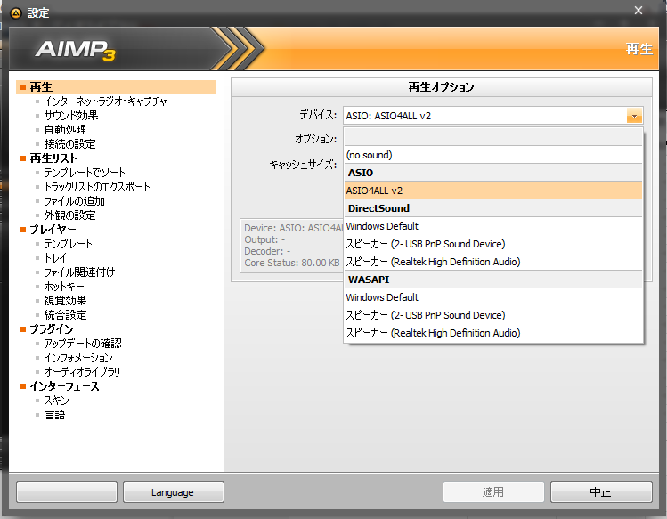The width and height of the screenshot is (667, 519).
Task: Open the デバイス dropdown arrow
Action: coord(634,116)
